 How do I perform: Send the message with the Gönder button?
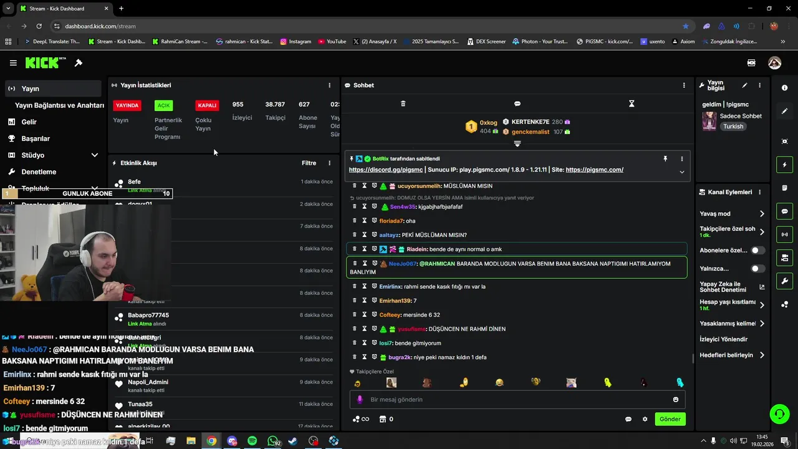670,419
